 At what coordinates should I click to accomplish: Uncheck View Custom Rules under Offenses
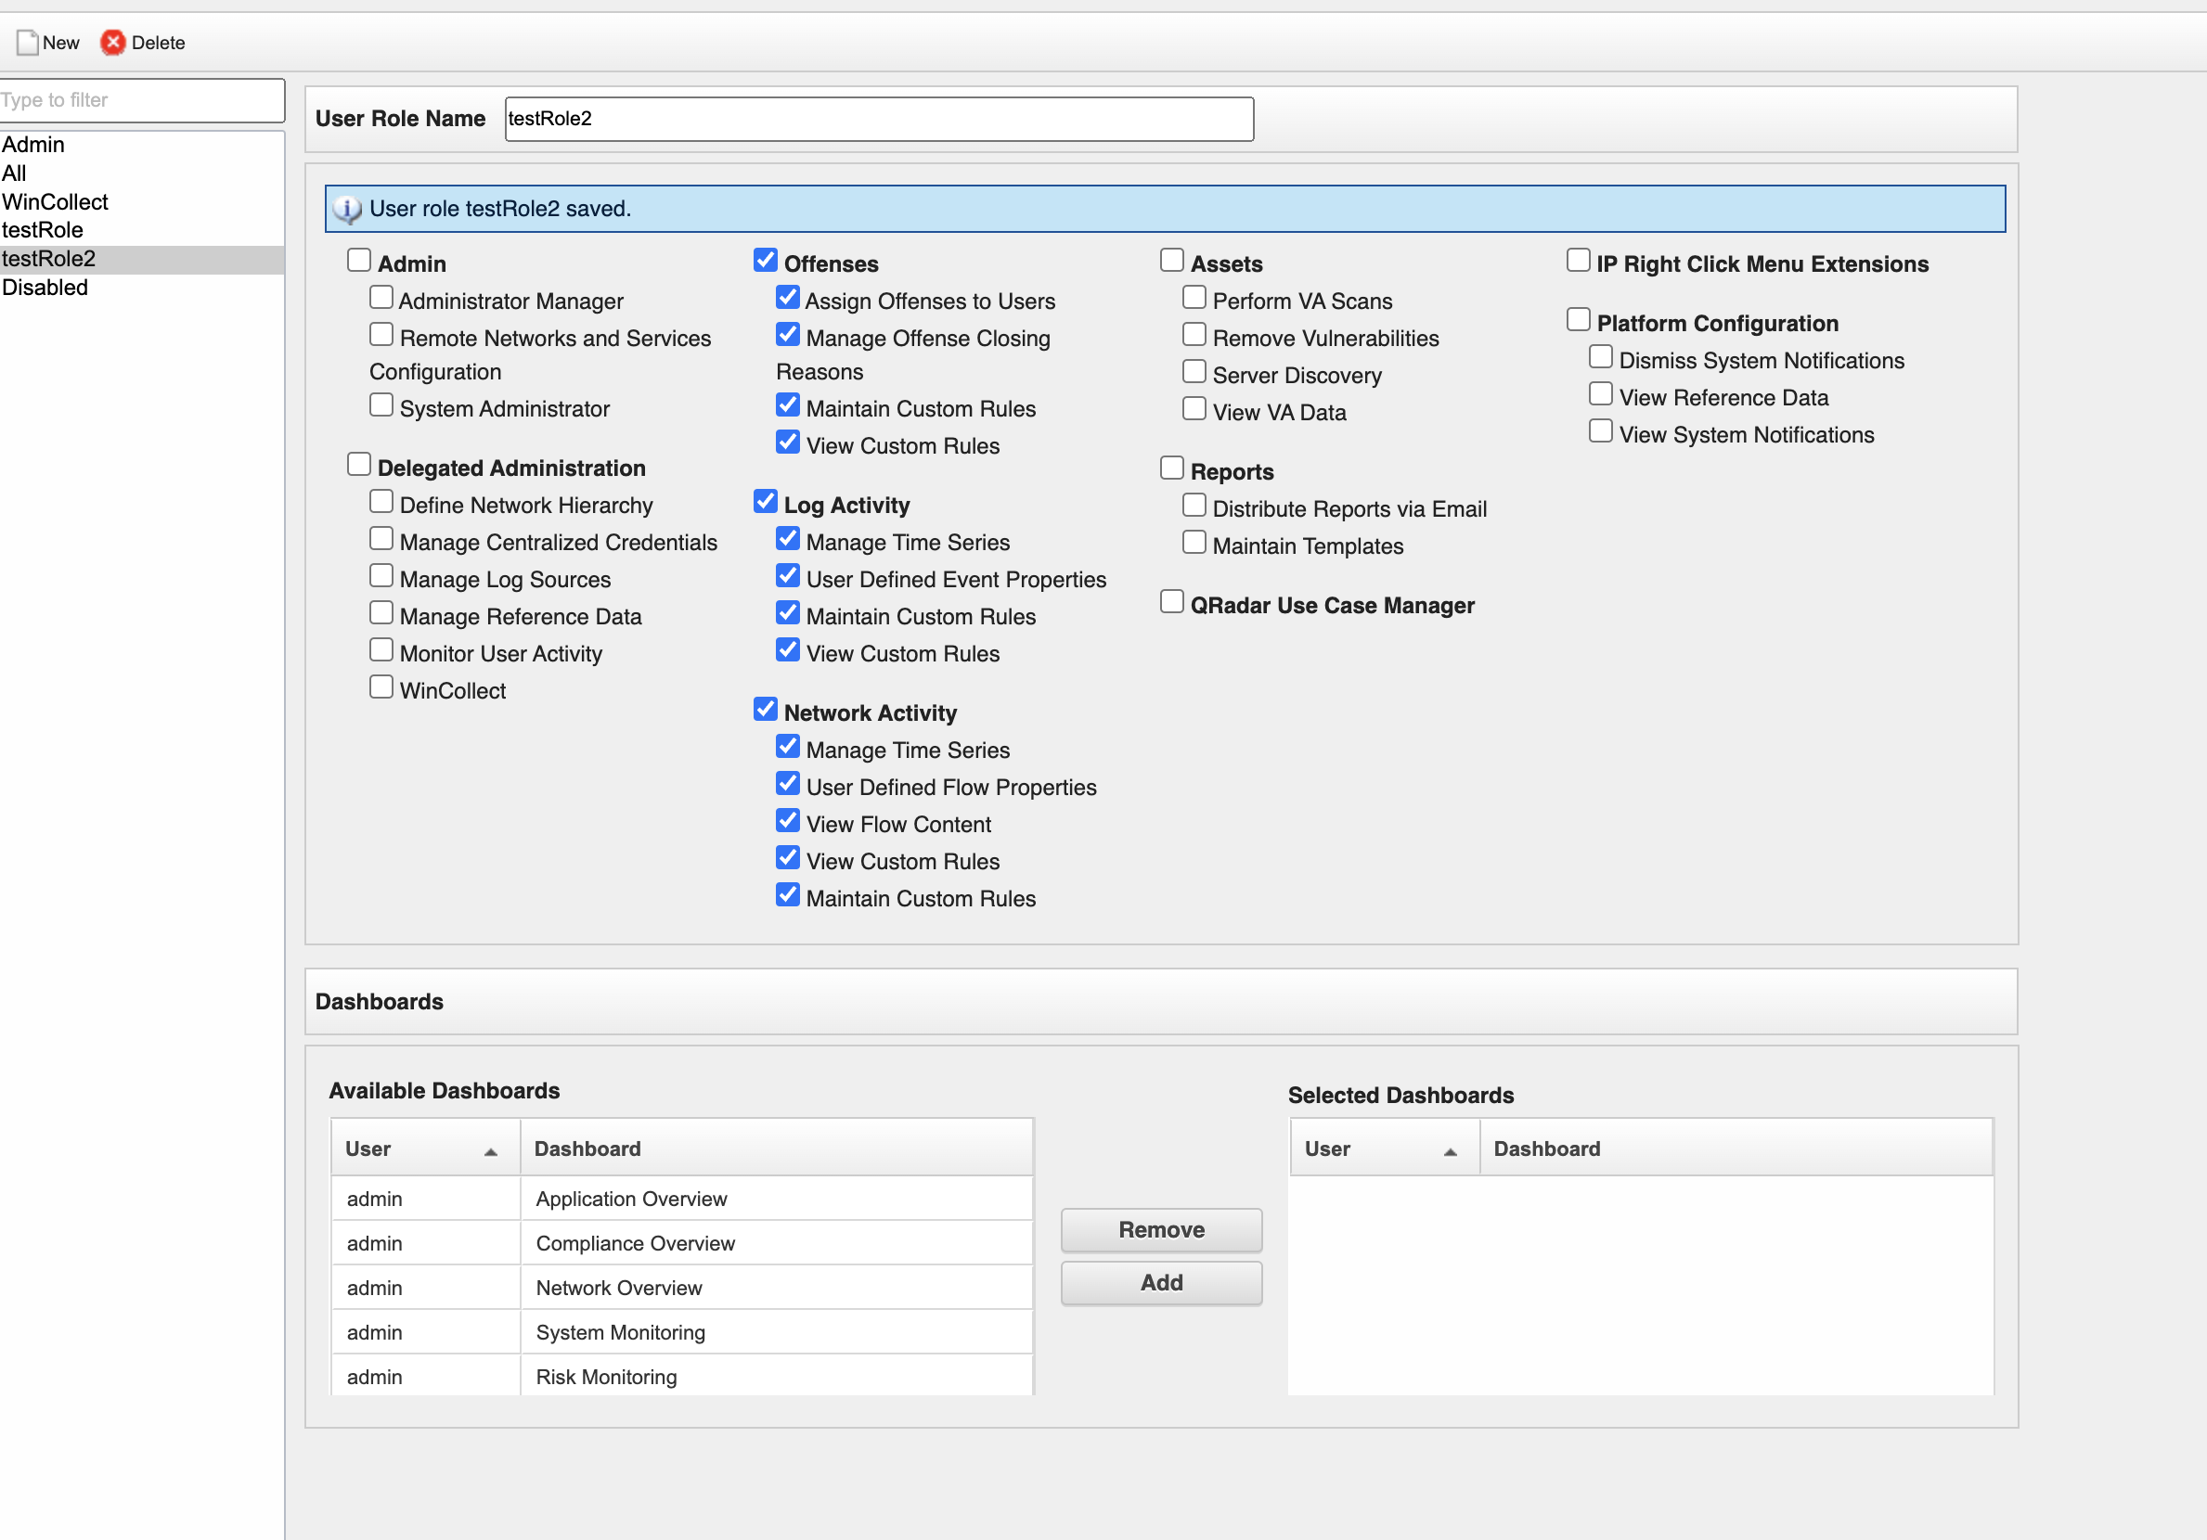(x=787, y=442)
